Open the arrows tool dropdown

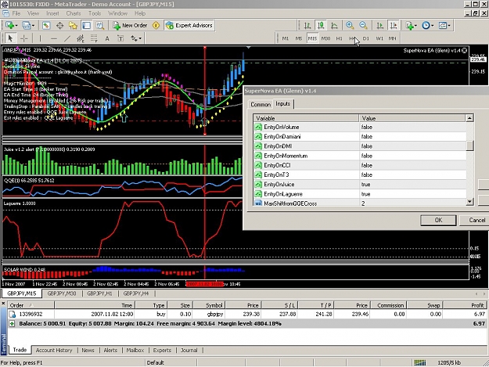(x=140, y=38)
